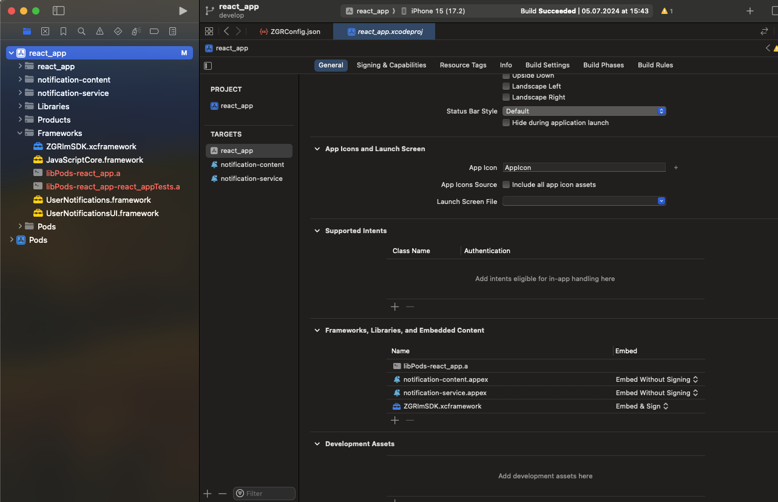Click the editor swap arrows icon
This screenshot has width=778, height=502.
click(764, 31)
